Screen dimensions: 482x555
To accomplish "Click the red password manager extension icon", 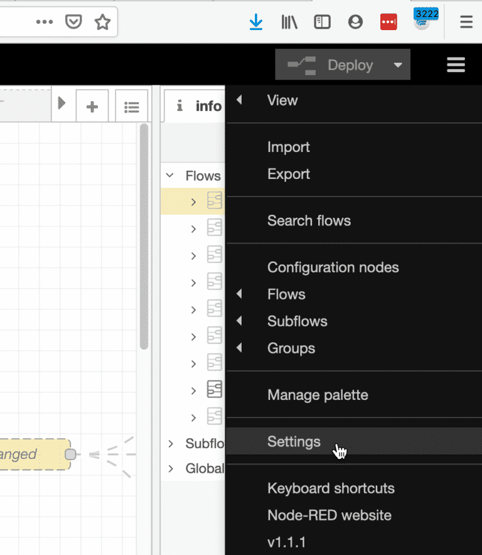I will (x=388, y=22).
